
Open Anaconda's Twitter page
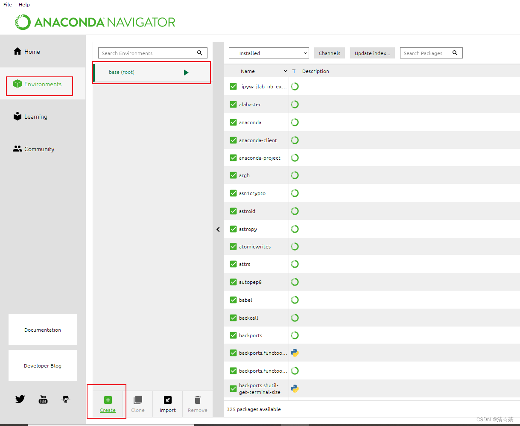(20, 399)
